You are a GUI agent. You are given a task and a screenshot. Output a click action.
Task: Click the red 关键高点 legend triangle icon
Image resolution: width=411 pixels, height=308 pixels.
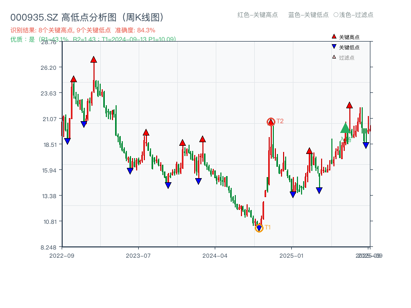(334, 36)
